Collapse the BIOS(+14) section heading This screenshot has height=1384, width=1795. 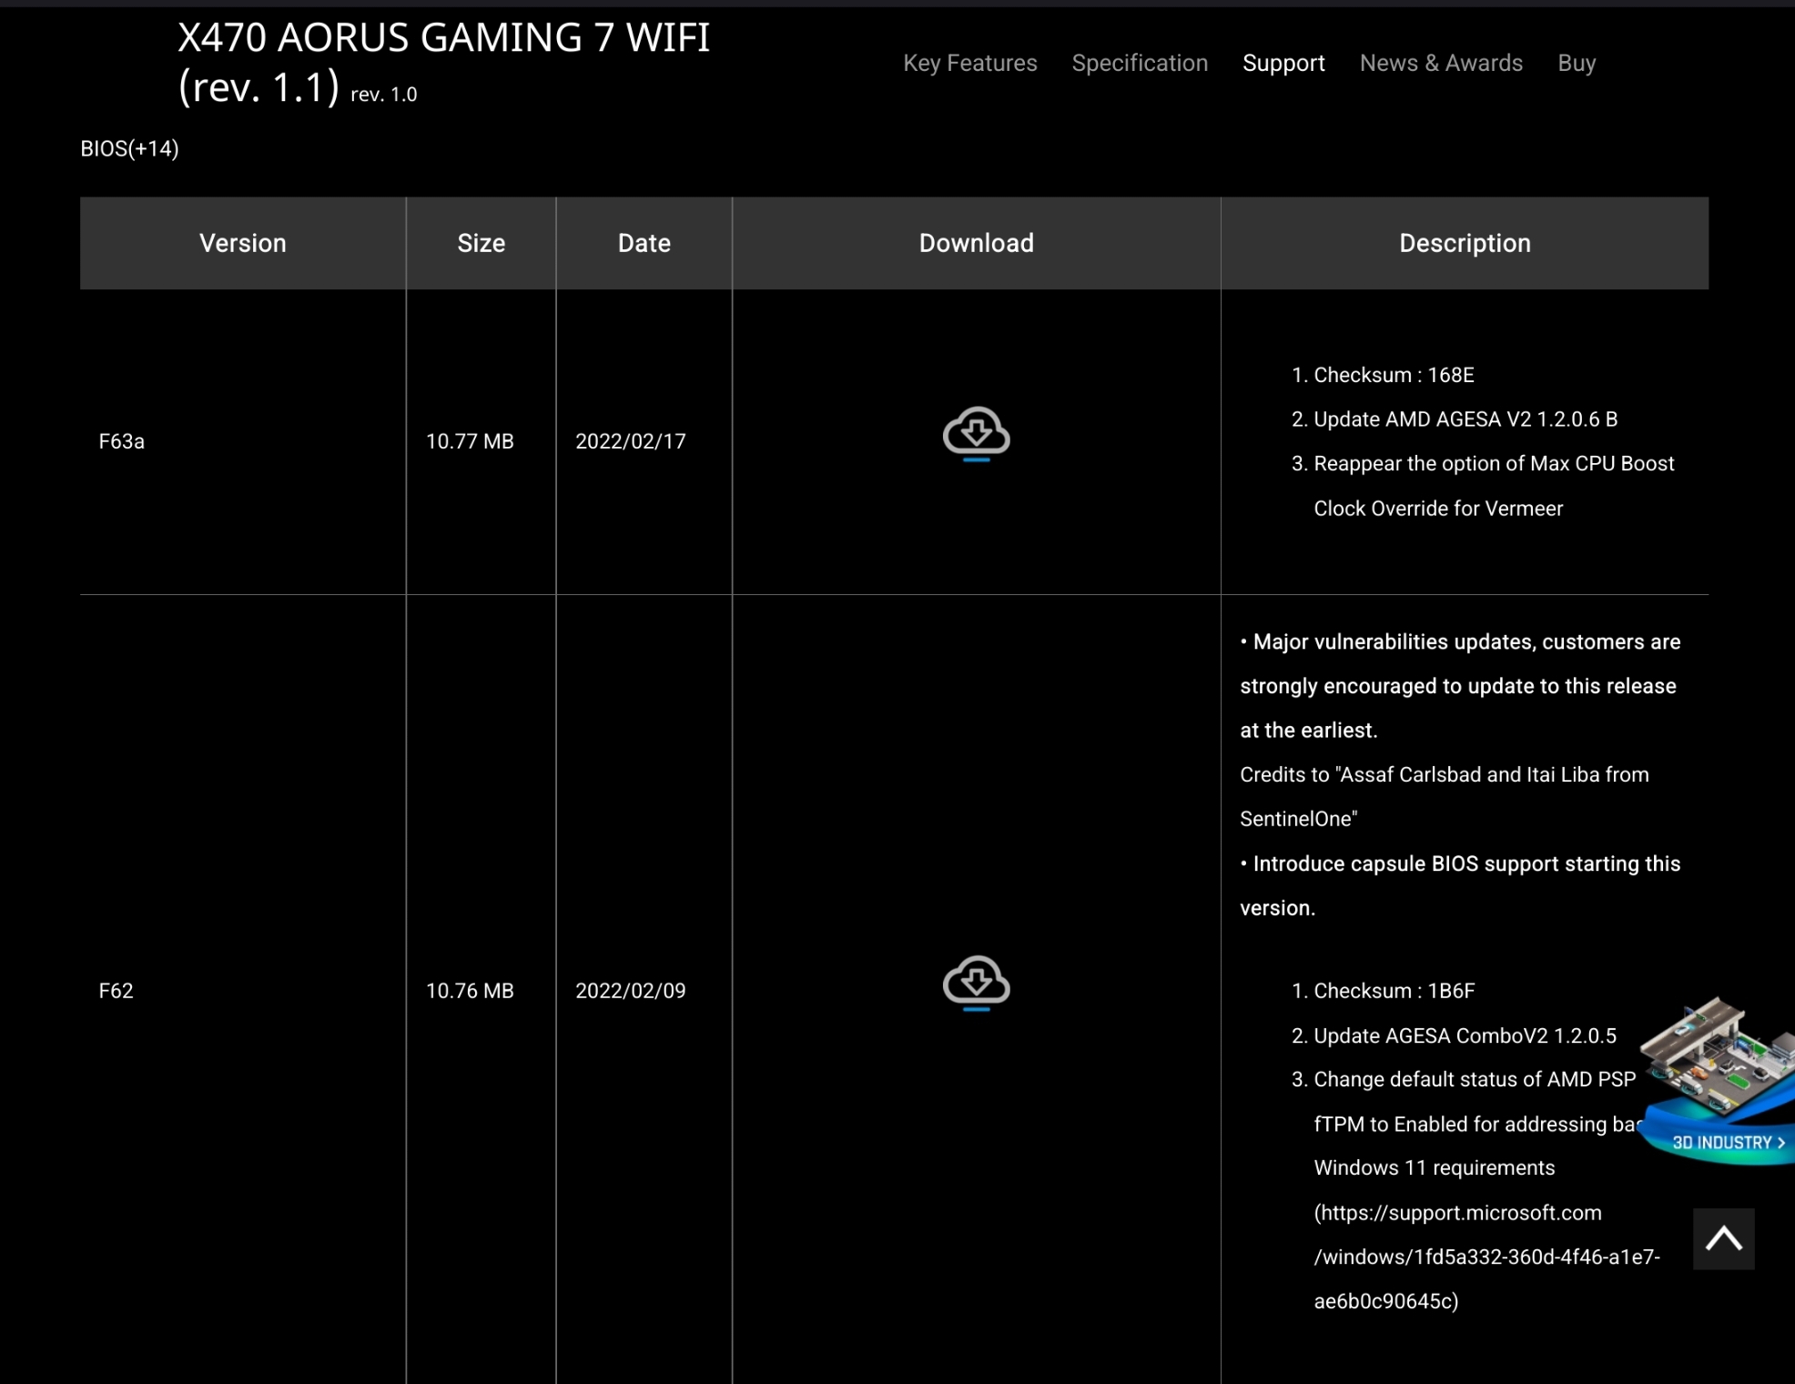click(129, 148)
